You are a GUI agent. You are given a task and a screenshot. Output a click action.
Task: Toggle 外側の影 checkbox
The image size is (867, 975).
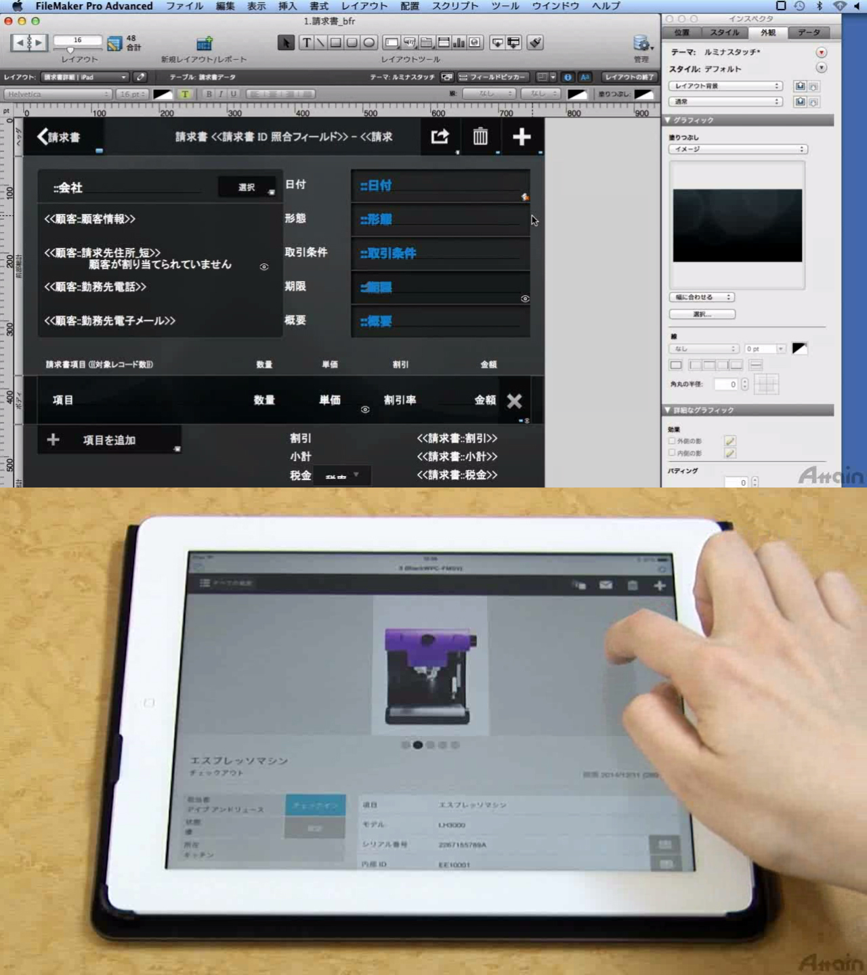coord(672,441)
